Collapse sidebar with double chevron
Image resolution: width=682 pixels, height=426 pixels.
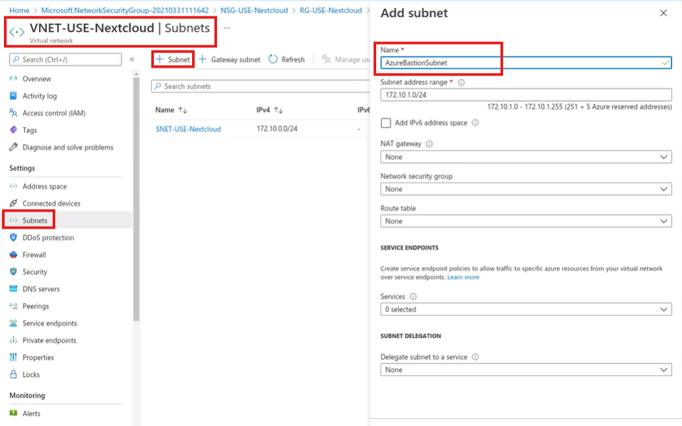point(132,60)
